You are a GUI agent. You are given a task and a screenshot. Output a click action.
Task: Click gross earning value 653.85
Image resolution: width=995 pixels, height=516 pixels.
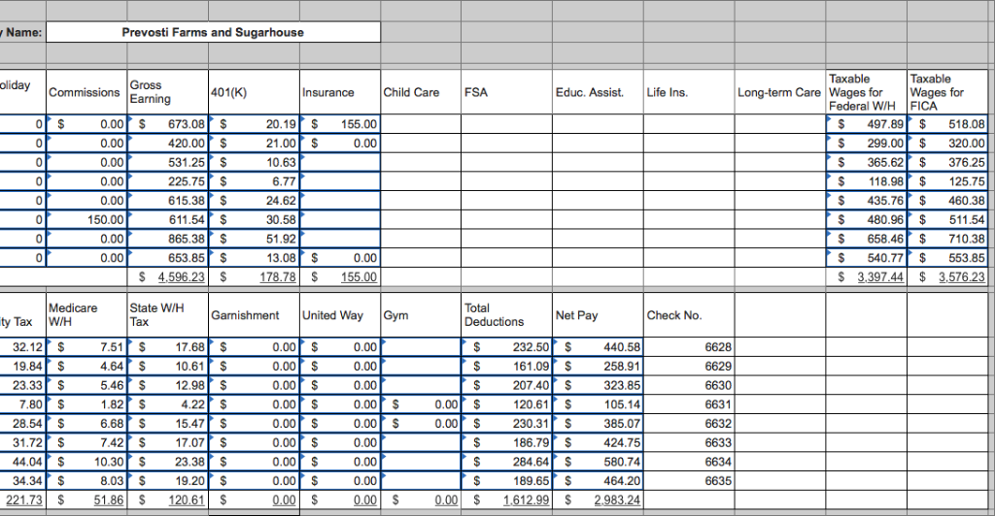167,258
